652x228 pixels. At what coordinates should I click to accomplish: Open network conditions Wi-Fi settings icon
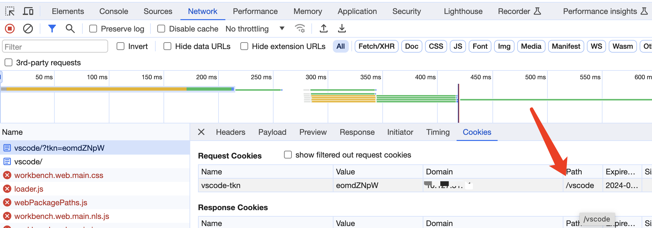300,29
